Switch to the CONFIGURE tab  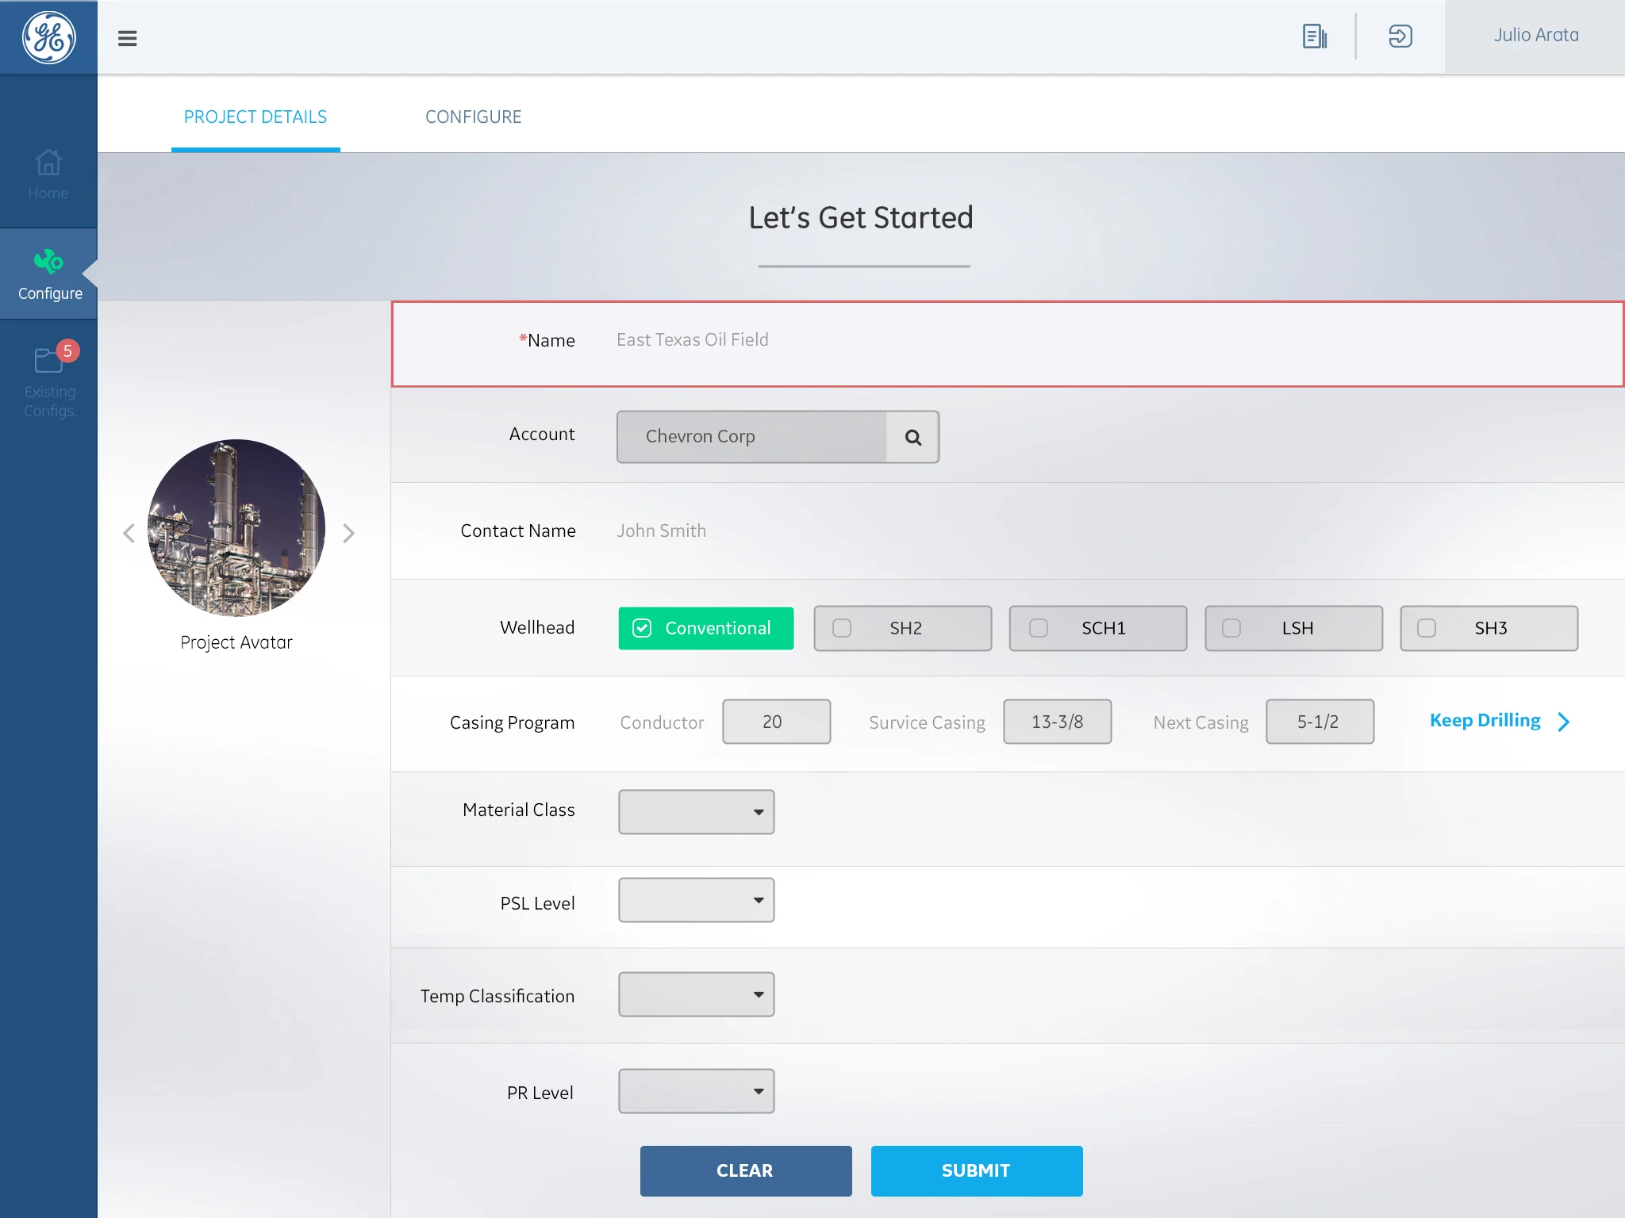[x=473, y=117]
